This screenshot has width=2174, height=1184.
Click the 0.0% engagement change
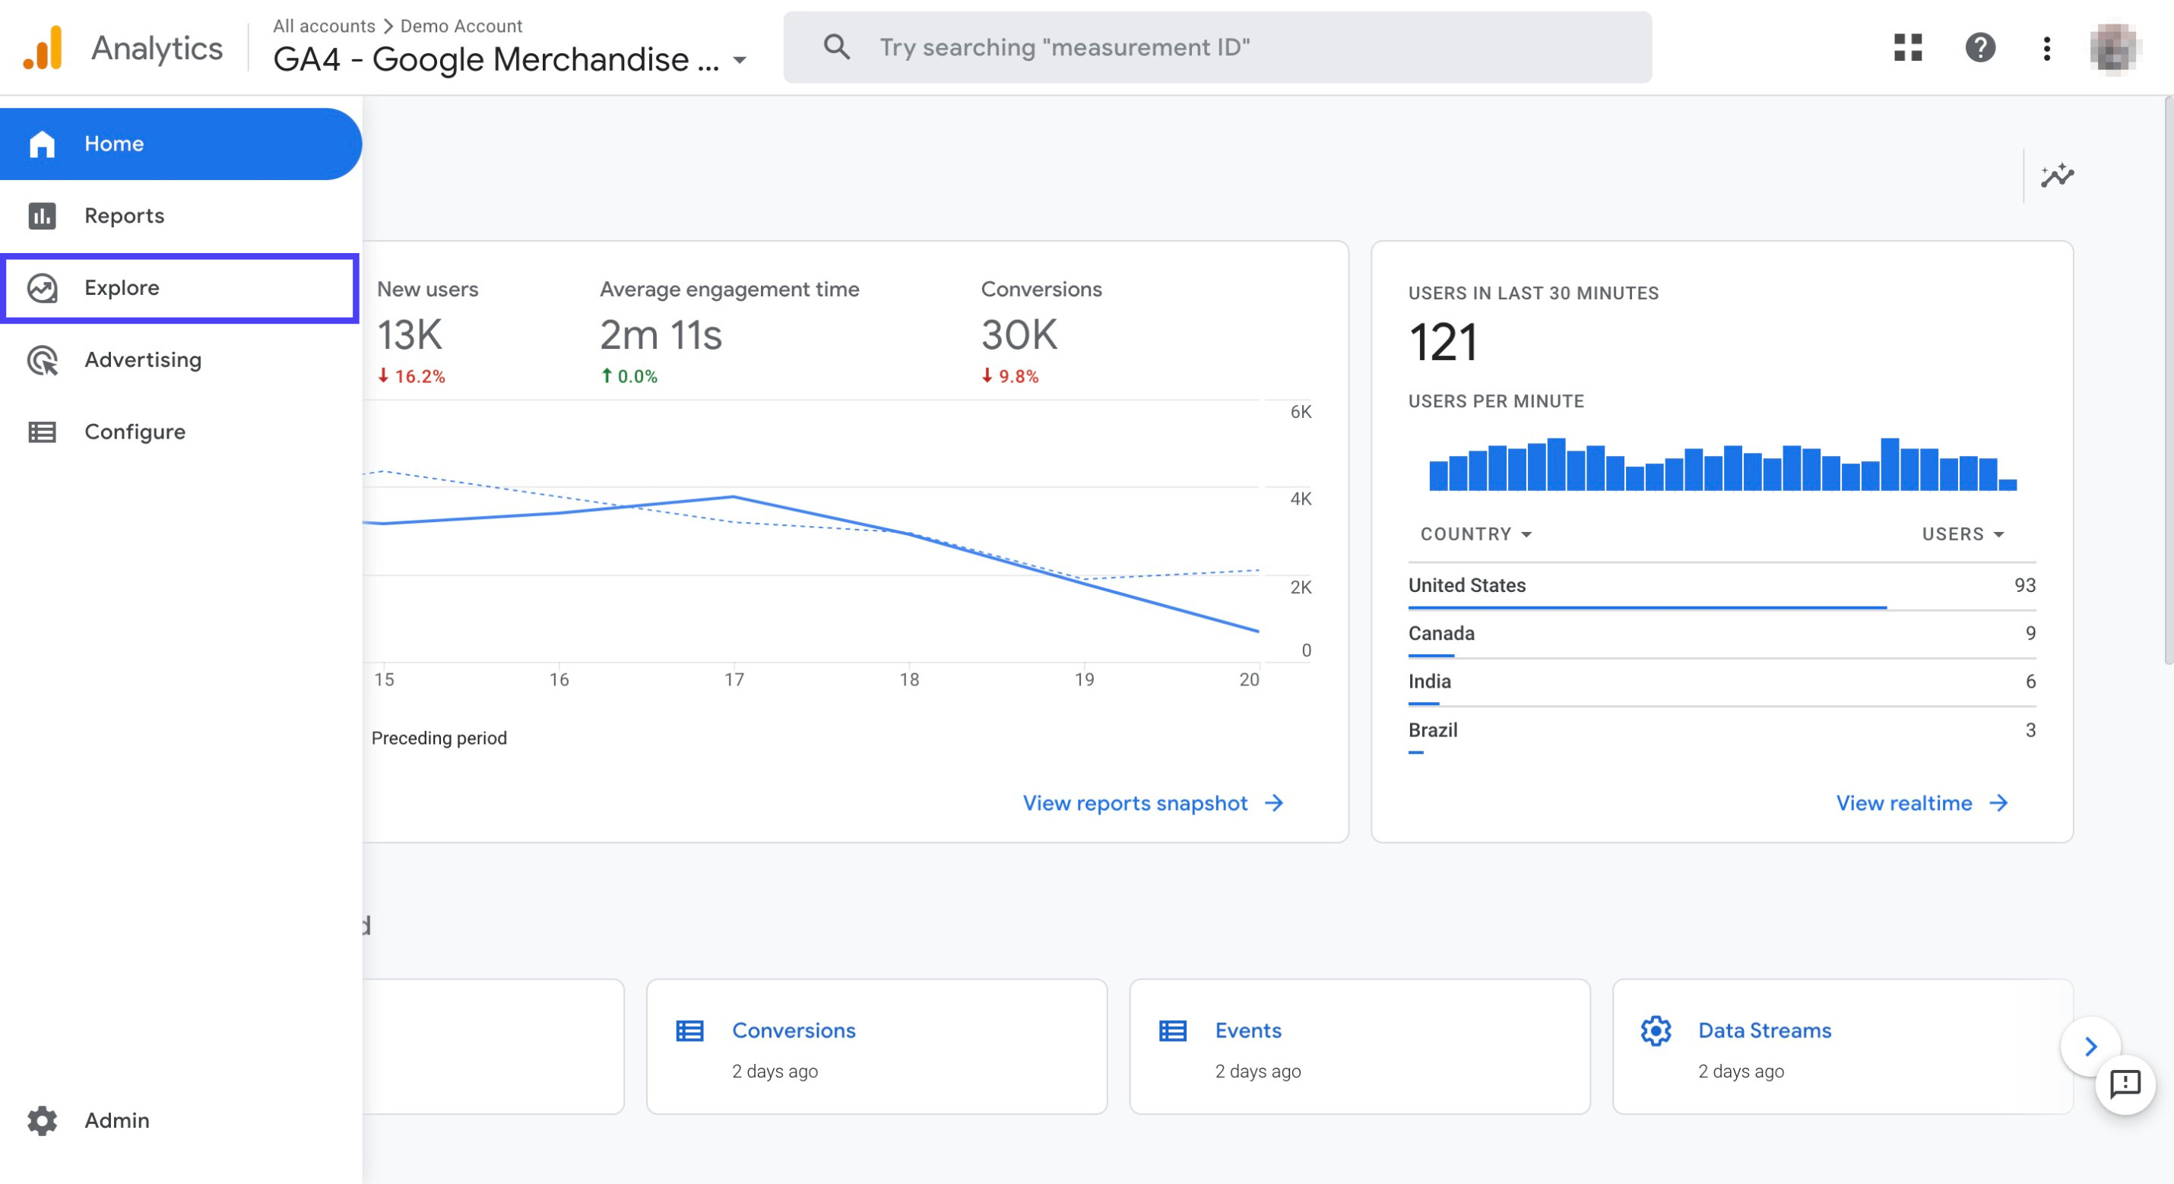pyautogui.click(x=629, y=376)
